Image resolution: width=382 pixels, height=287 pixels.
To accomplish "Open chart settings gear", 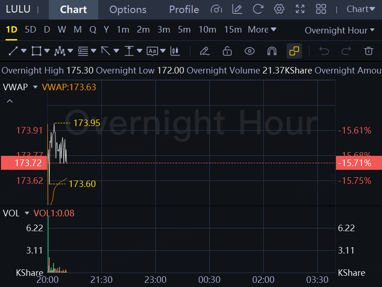I will tap(279, 9).
